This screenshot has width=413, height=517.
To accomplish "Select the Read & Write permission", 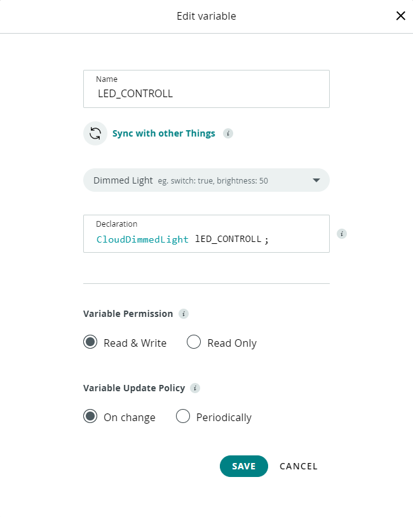I will (x=91, y=342).
